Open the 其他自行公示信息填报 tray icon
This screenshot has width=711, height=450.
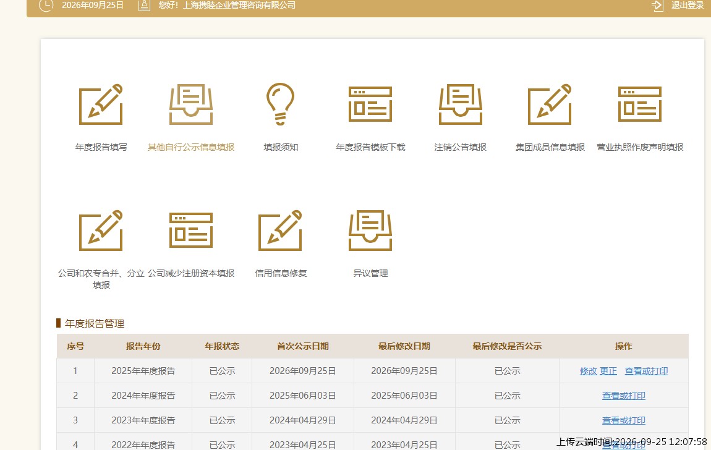[x=191, y=104]
